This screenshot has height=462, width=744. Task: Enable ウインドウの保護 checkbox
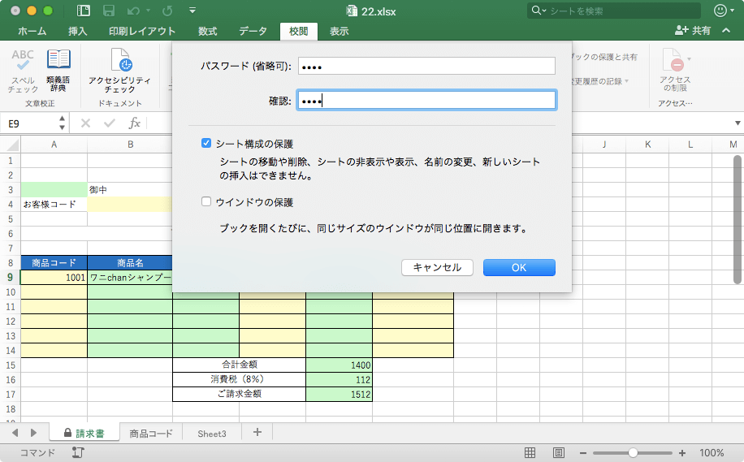(206, 201)
